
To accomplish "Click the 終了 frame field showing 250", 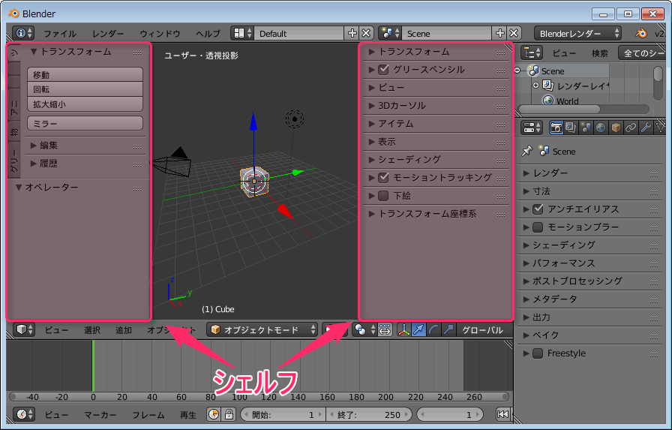I will pyautogui.click(x=369, y=414).
